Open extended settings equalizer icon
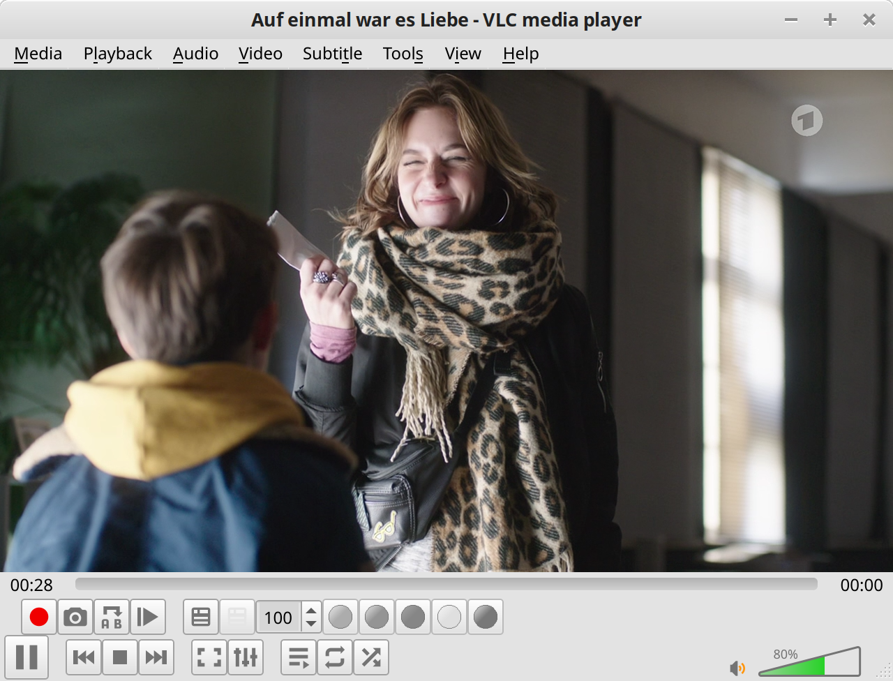 pos(246,657)
